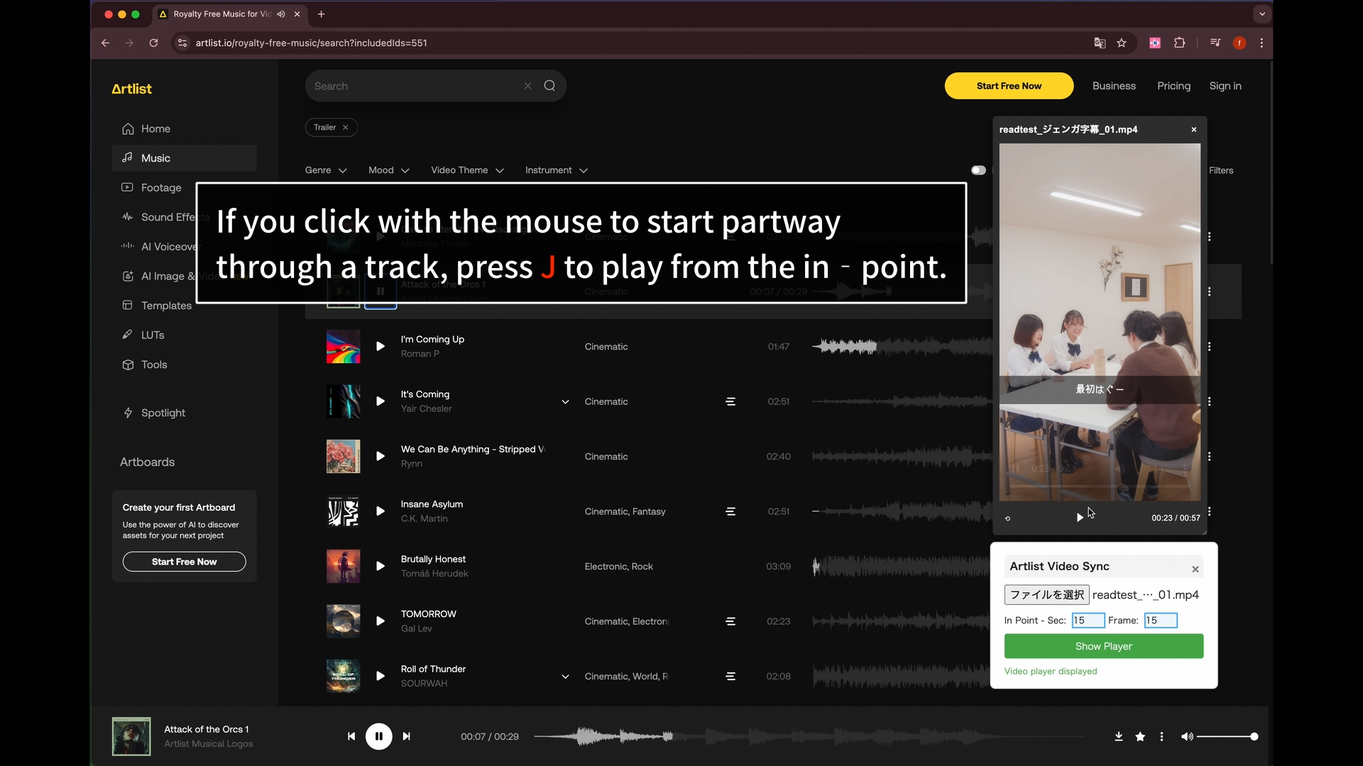The height and width of the screenshot is (766, 1363).
Task: Open more options in bottom player
Action: pyautogui.click(x=1161, y=736)
